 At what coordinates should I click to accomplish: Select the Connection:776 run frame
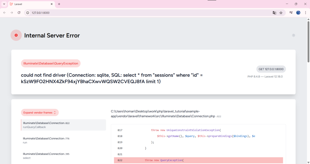(x=64, y=140)
